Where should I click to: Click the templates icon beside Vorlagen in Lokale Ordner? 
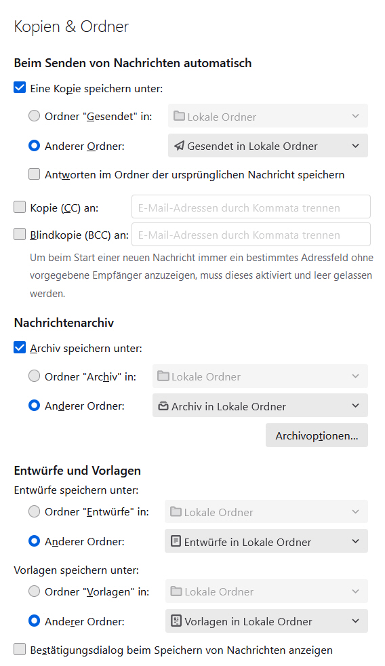pyautogui.click(x=176, y=621)
